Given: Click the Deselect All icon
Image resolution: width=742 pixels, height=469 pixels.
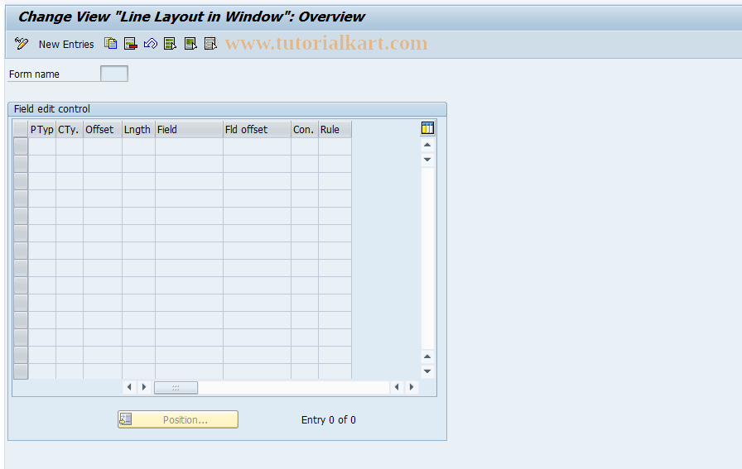Looking at the screenshot, I should tap(210, 44).
